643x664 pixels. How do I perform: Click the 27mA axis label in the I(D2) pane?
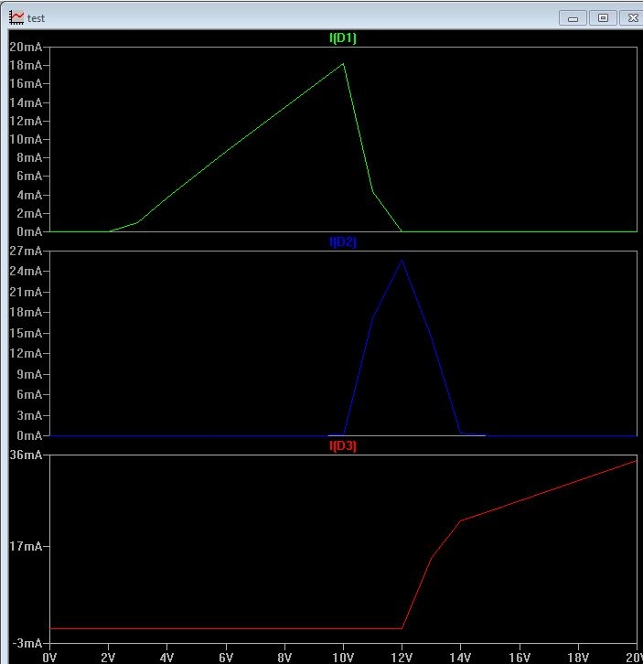point(26,252)
